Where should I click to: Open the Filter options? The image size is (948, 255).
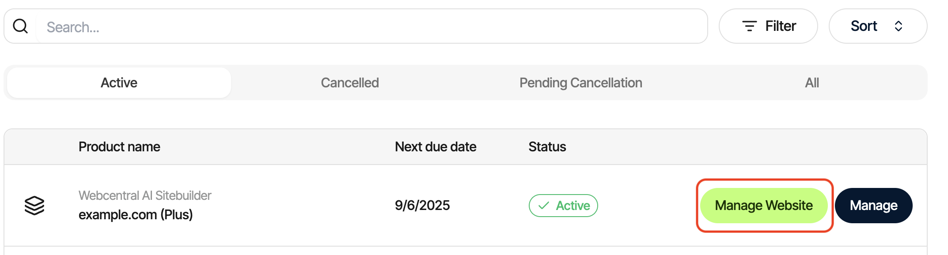(768, 26)
